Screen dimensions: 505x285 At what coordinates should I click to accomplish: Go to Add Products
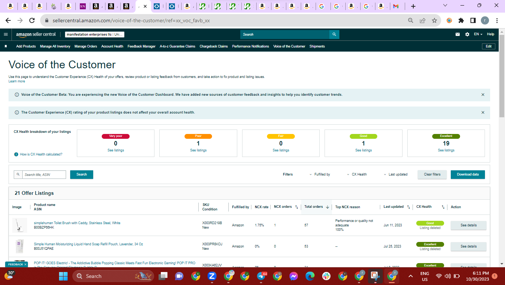click(x=26, y=46)
